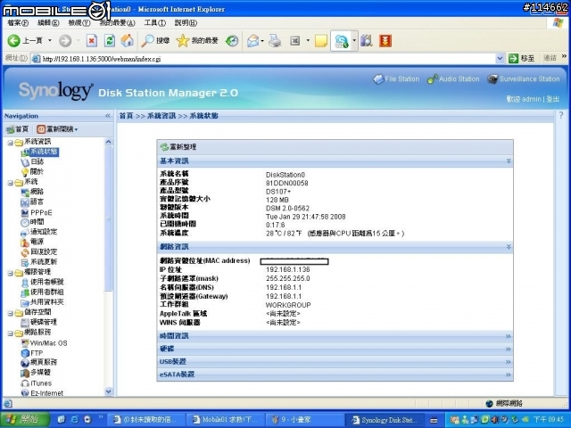
Task: Click the 移至 Go button
Action: pos(521,58)
